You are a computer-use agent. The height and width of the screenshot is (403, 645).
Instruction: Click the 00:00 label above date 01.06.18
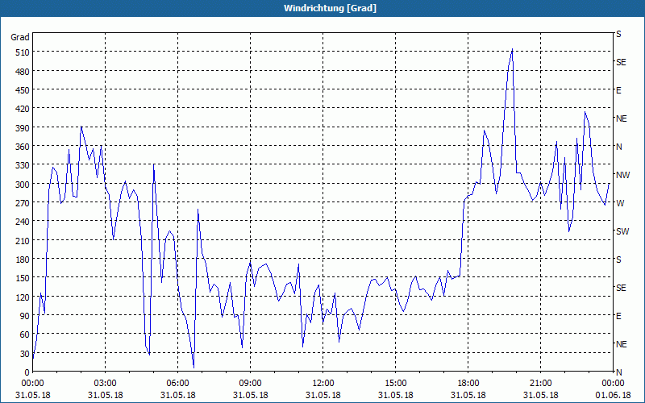[613, 384]
